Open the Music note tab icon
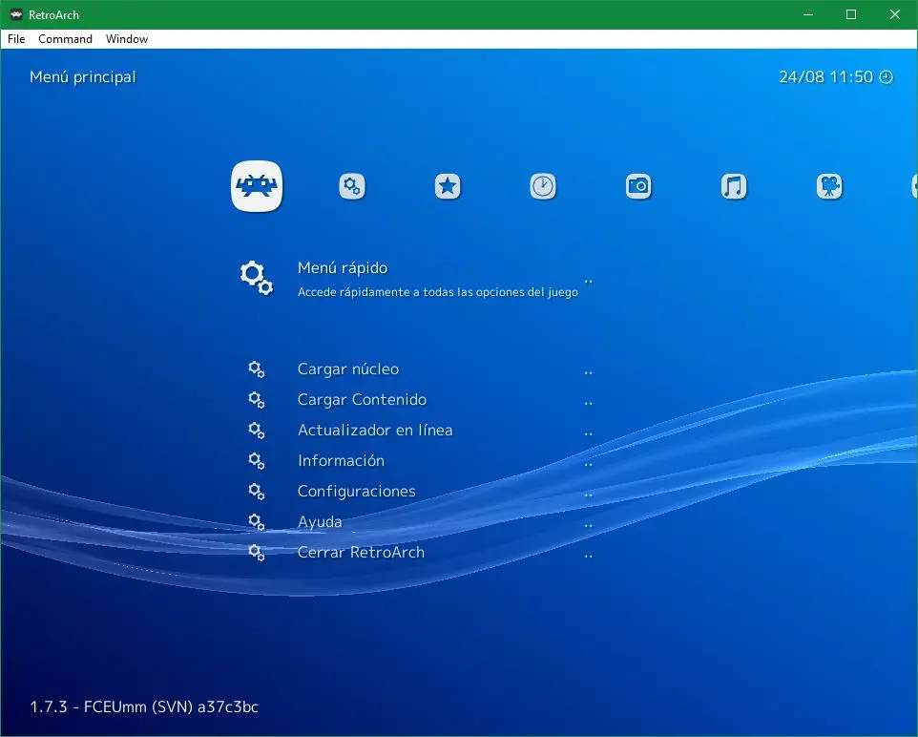This screenshot has height=737, width=918. 734,186
